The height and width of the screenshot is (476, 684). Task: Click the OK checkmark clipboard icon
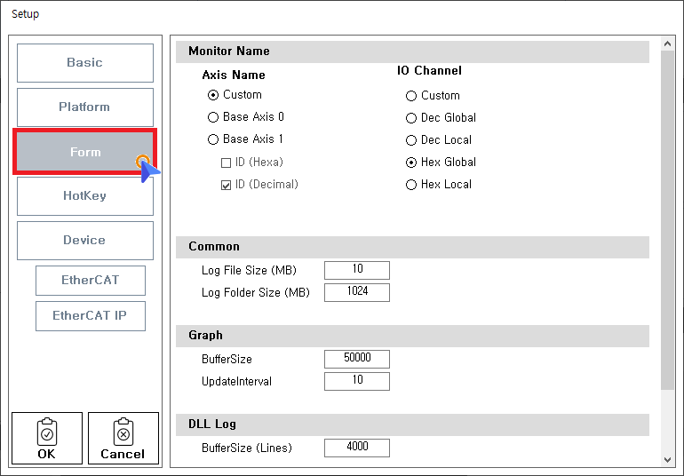click(47, 432)
